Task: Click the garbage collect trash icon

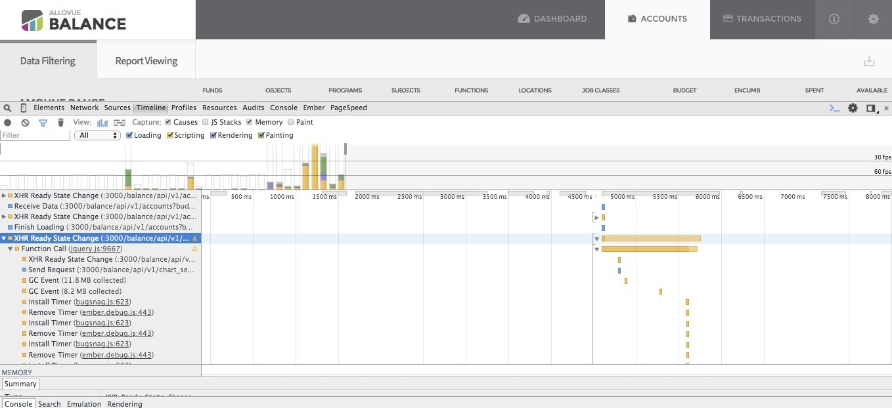Action: pyautogui.click(x=61, y=122)
